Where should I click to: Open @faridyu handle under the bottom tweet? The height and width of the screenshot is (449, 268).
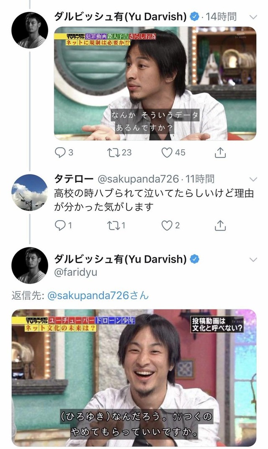pyautogui.click(x=75, y=272)
